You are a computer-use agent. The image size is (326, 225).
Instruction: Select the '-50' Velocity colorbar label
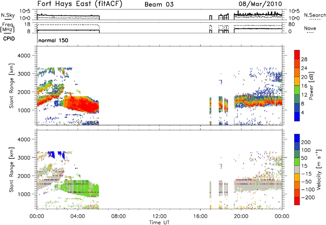[x=307, y=182]
